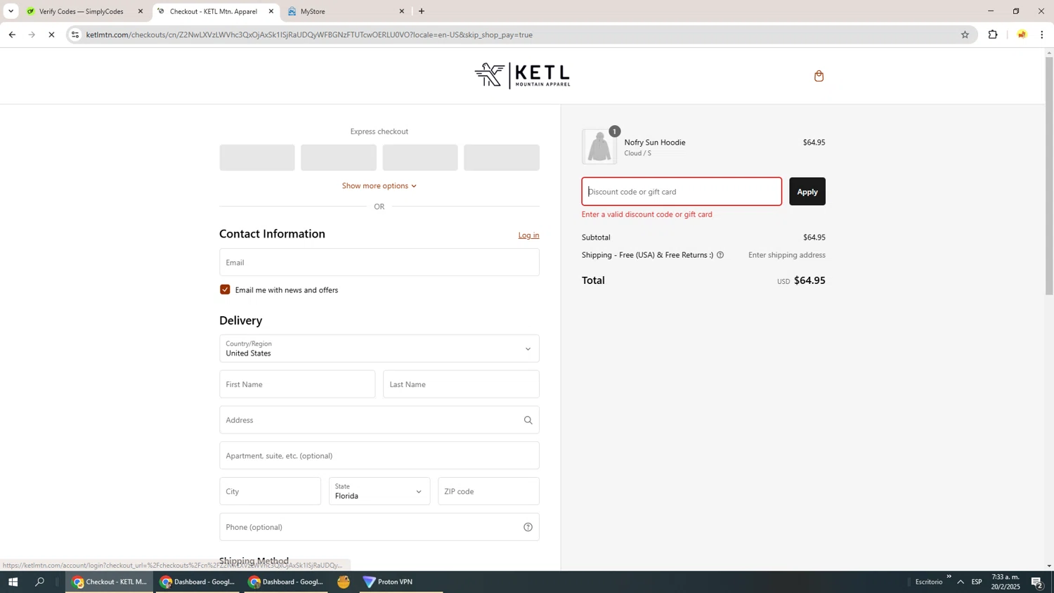Select the Checkout KETL Mtn. Apparel tab

213,11
